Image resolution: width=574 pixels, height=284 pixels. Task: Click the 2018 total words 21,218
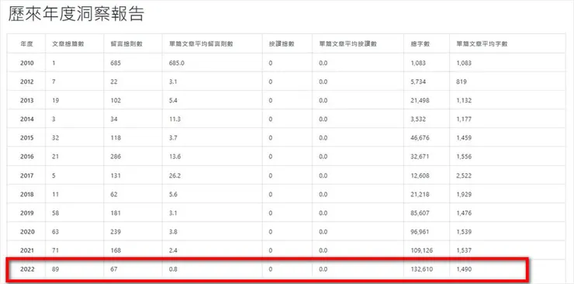(x=419, y=194)
